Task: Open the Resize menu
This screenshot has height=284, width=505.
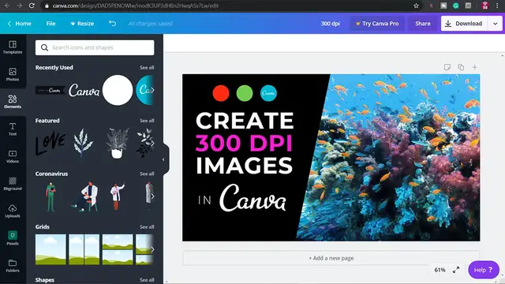Action: [x=82, y=24]
